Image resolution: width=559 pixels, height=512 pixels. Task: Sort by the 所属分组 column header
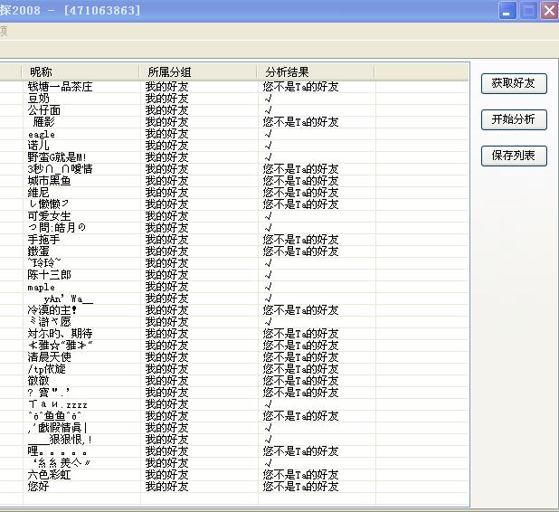click(169, 71)
